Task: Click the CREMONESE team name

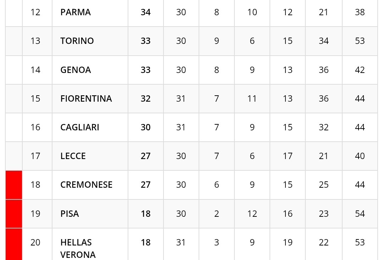Action: point(87,185)
